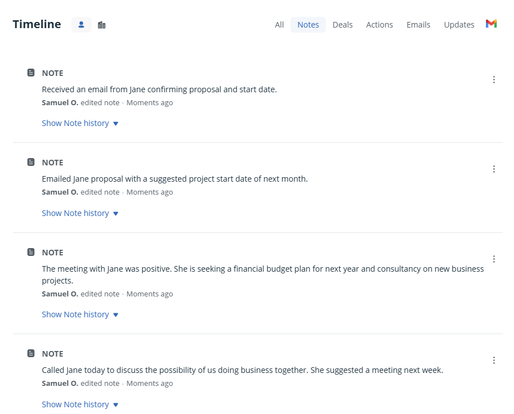This screenshot has height=414, width=514.
Task: Switch to the Emails tab
Action: (418, 24)
